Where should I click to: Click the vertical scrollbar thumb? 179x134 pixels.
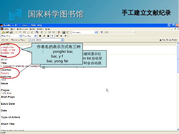click(x=178, y=59)
